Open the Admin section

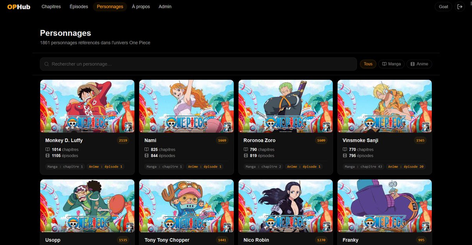[165, 7]
